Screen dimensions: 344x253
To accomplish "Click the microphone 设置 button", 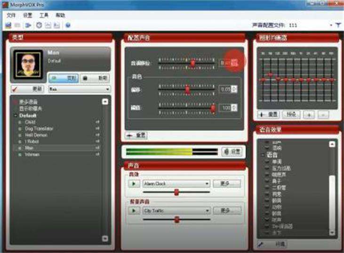I will 232,152.
